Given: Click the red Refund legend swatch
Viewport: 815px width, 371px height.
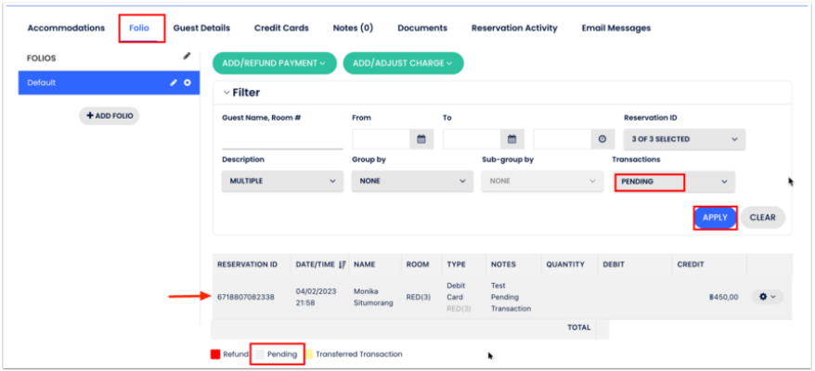Looking at the screenshot, I should (214, 354).
